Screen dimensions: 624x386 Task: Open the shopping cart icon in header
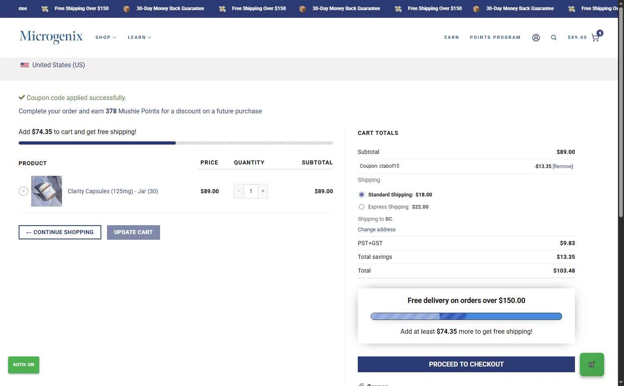pyautogui.click(x=595, y=38)
